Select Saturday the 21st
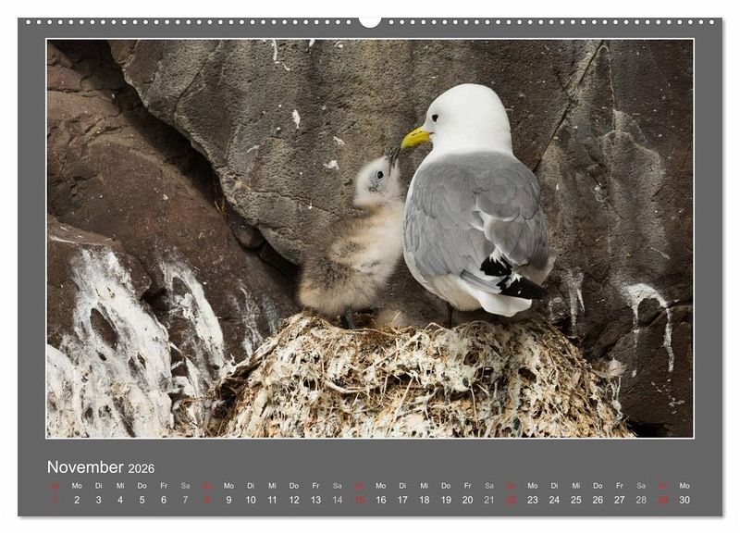The height and width of the screenshot is (534, 740). 489,500
